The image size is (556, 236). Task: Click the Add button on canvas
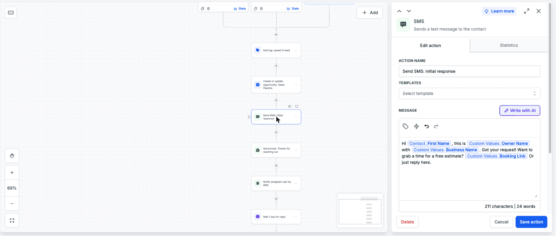(370, 12)
